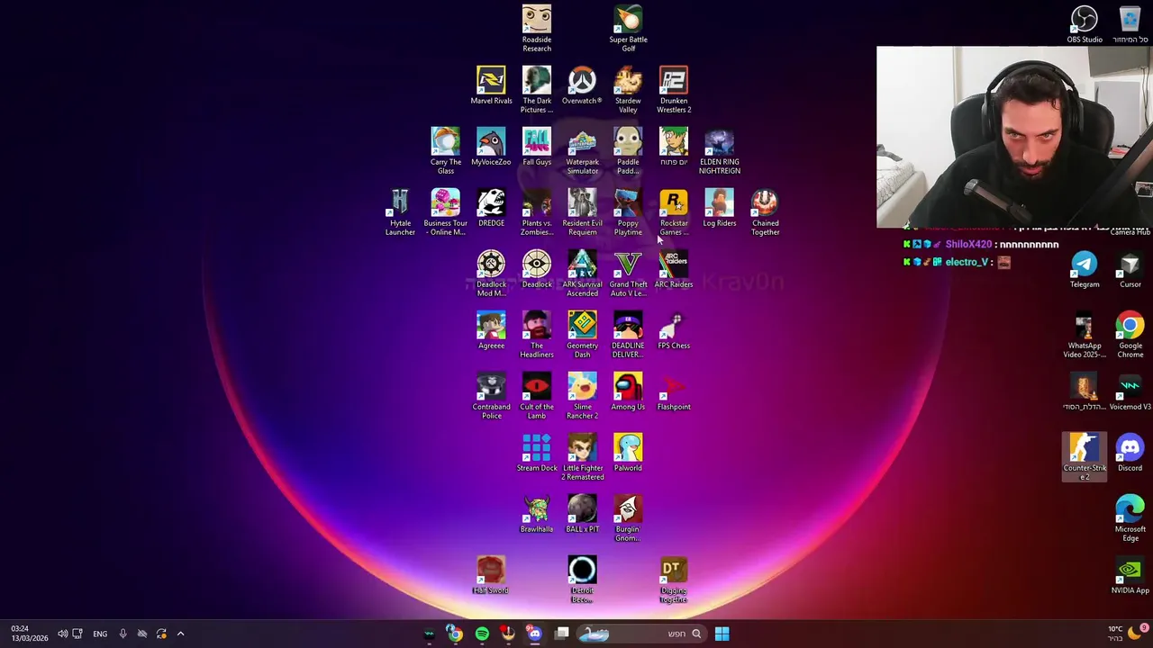Select the Drunken Wrestlers 2 shortcut

(674, 89)
